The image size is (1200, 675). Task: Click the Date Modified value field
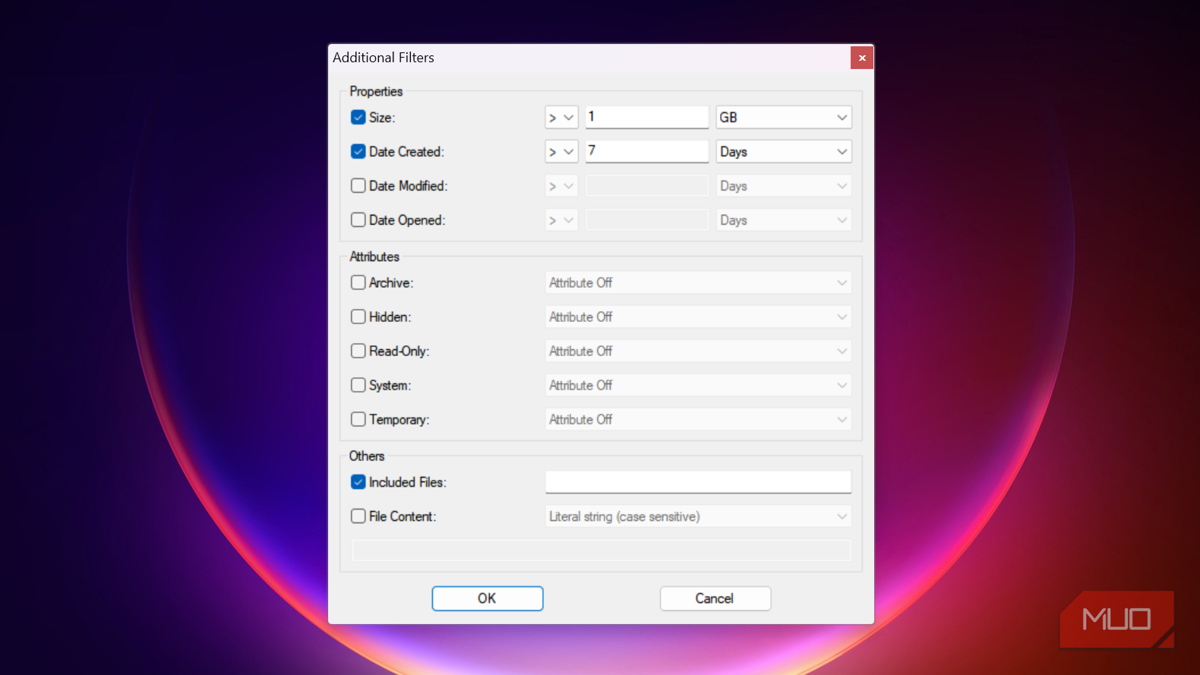pos(647,186)
